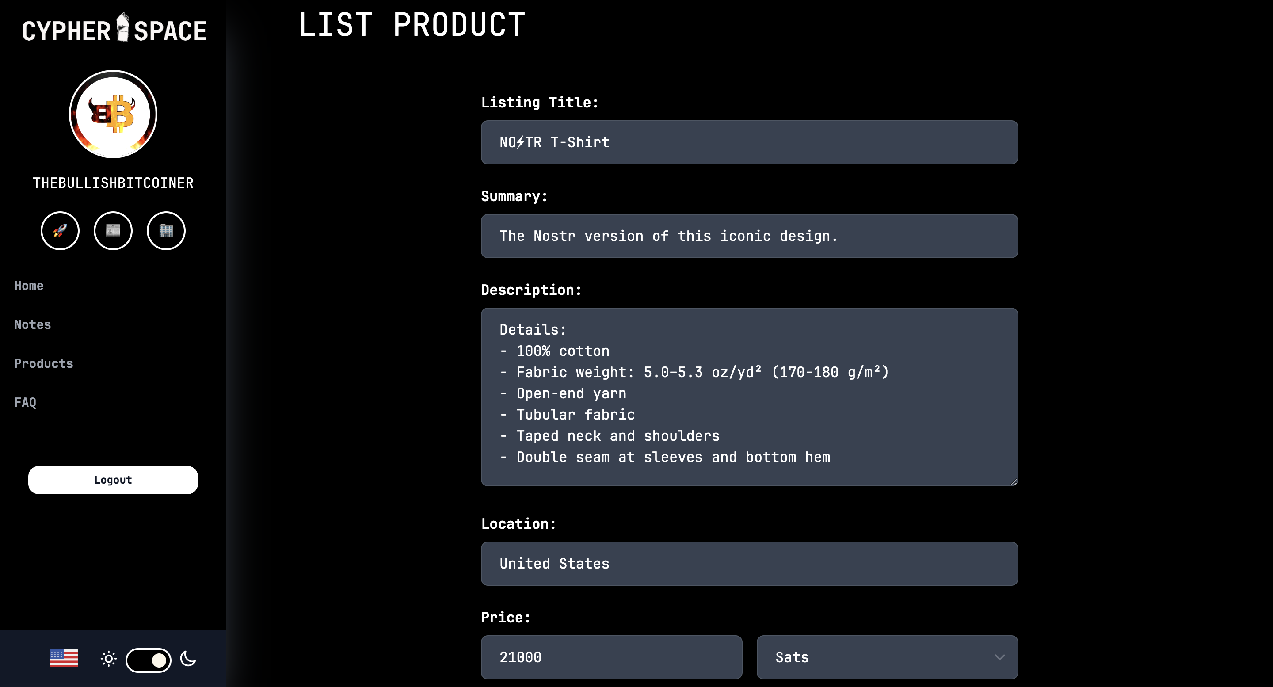Click inside the Description text area

click(749, 397)
